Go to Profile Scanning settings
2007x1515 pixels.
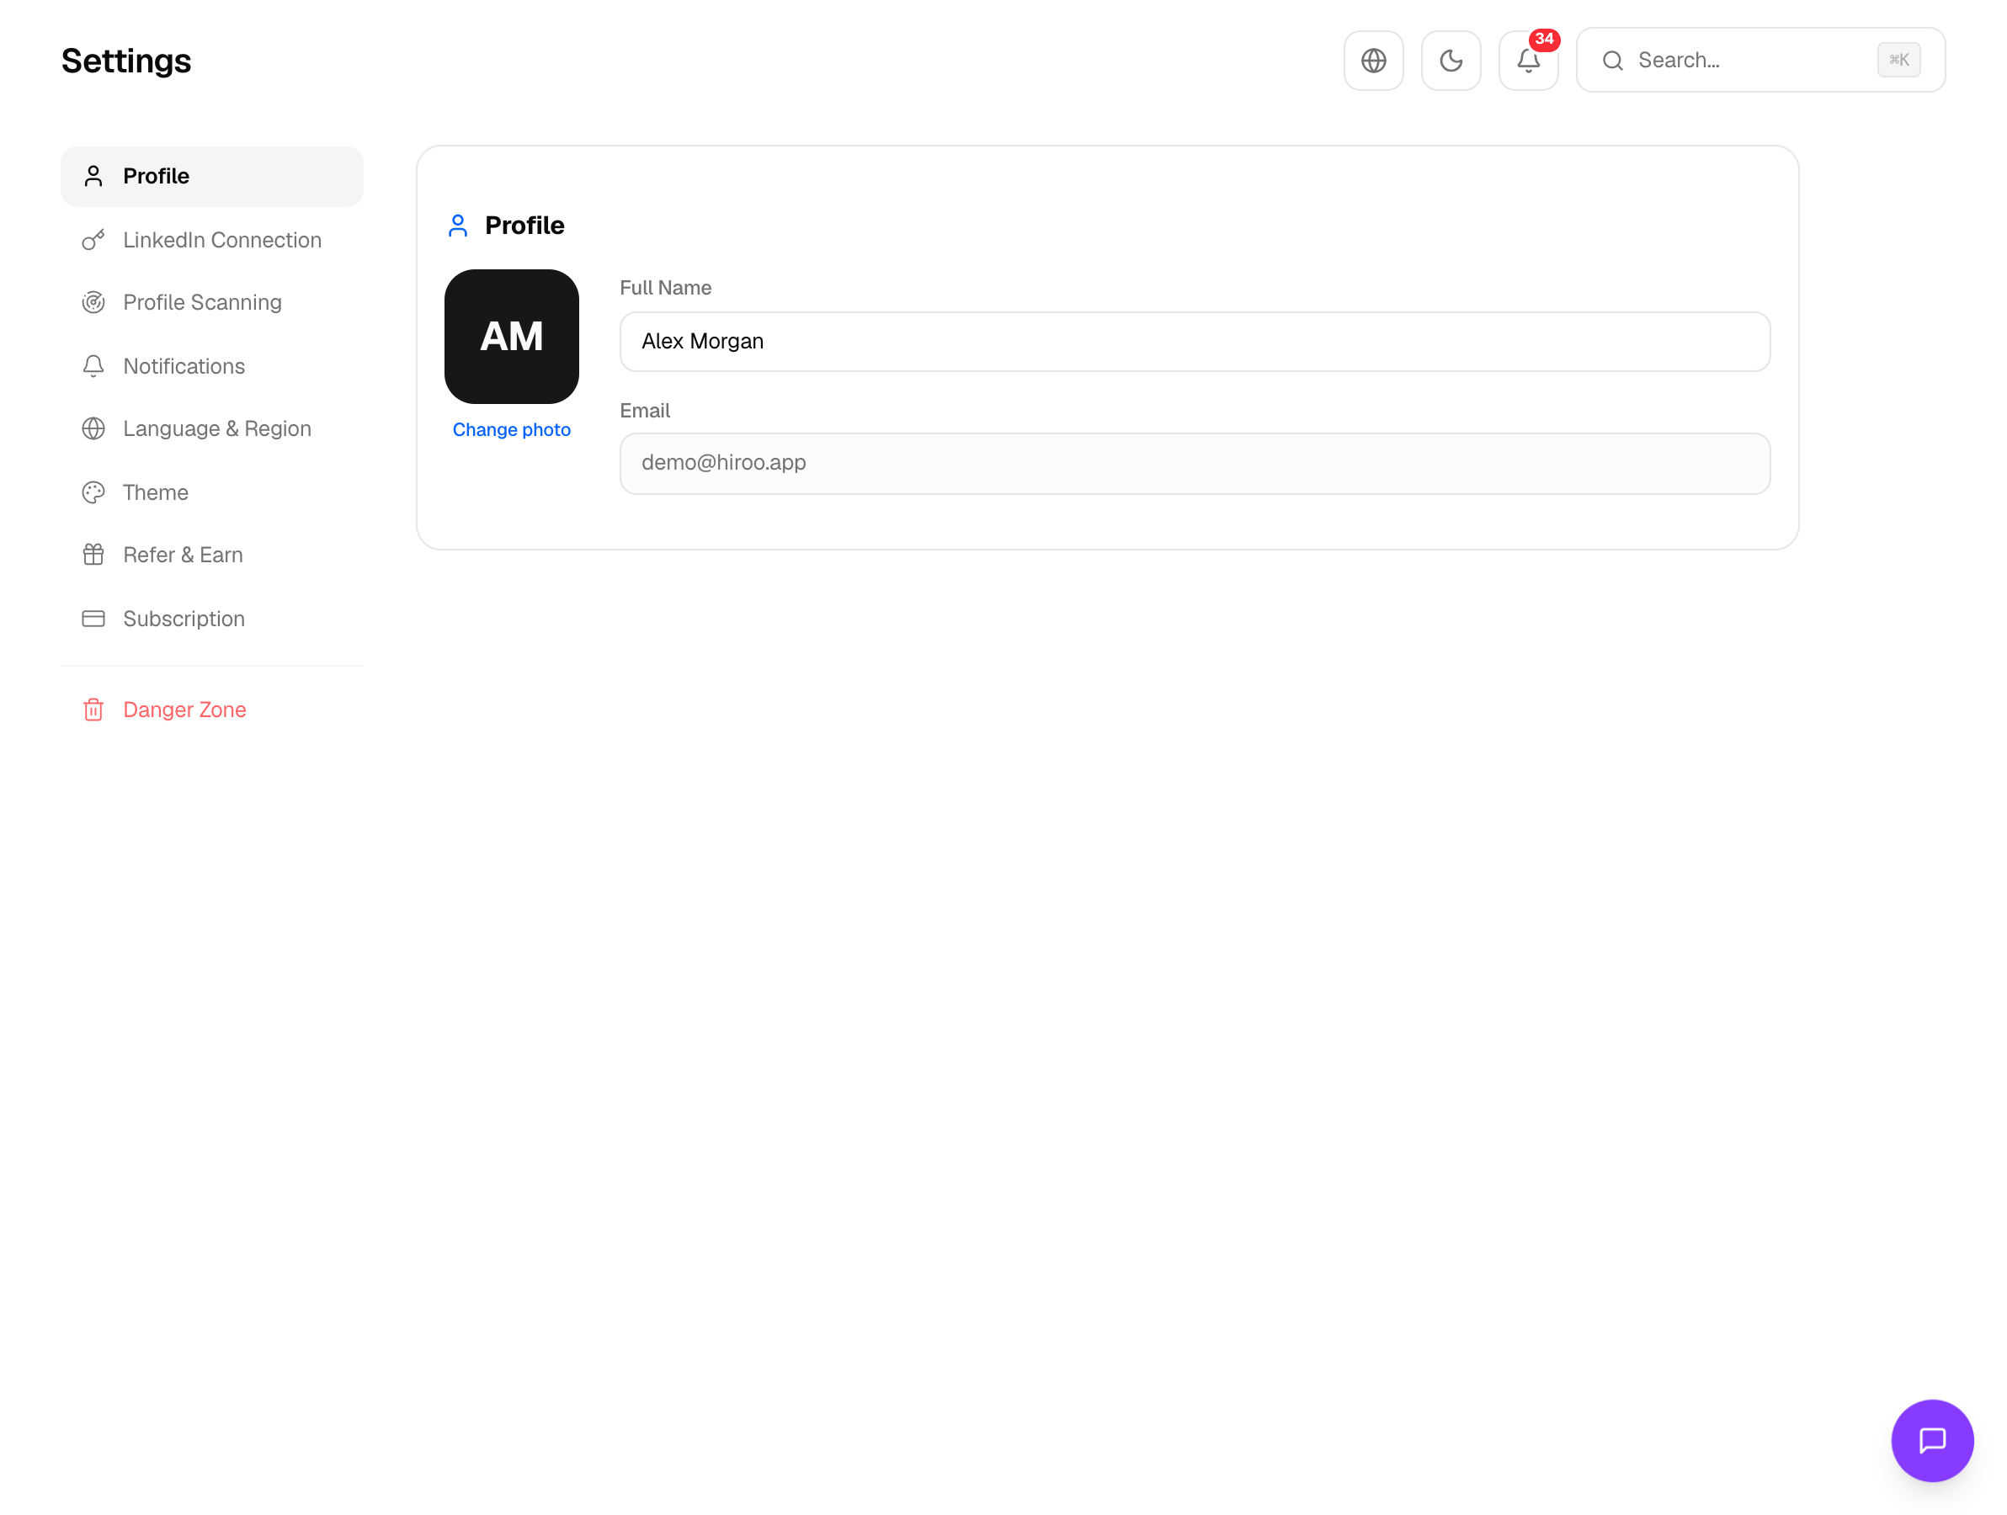(x=211, y=302)
